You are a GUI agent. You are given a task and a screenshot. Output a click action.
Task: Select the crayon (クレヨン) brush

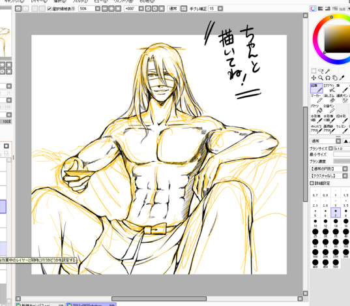click(342, 129)
